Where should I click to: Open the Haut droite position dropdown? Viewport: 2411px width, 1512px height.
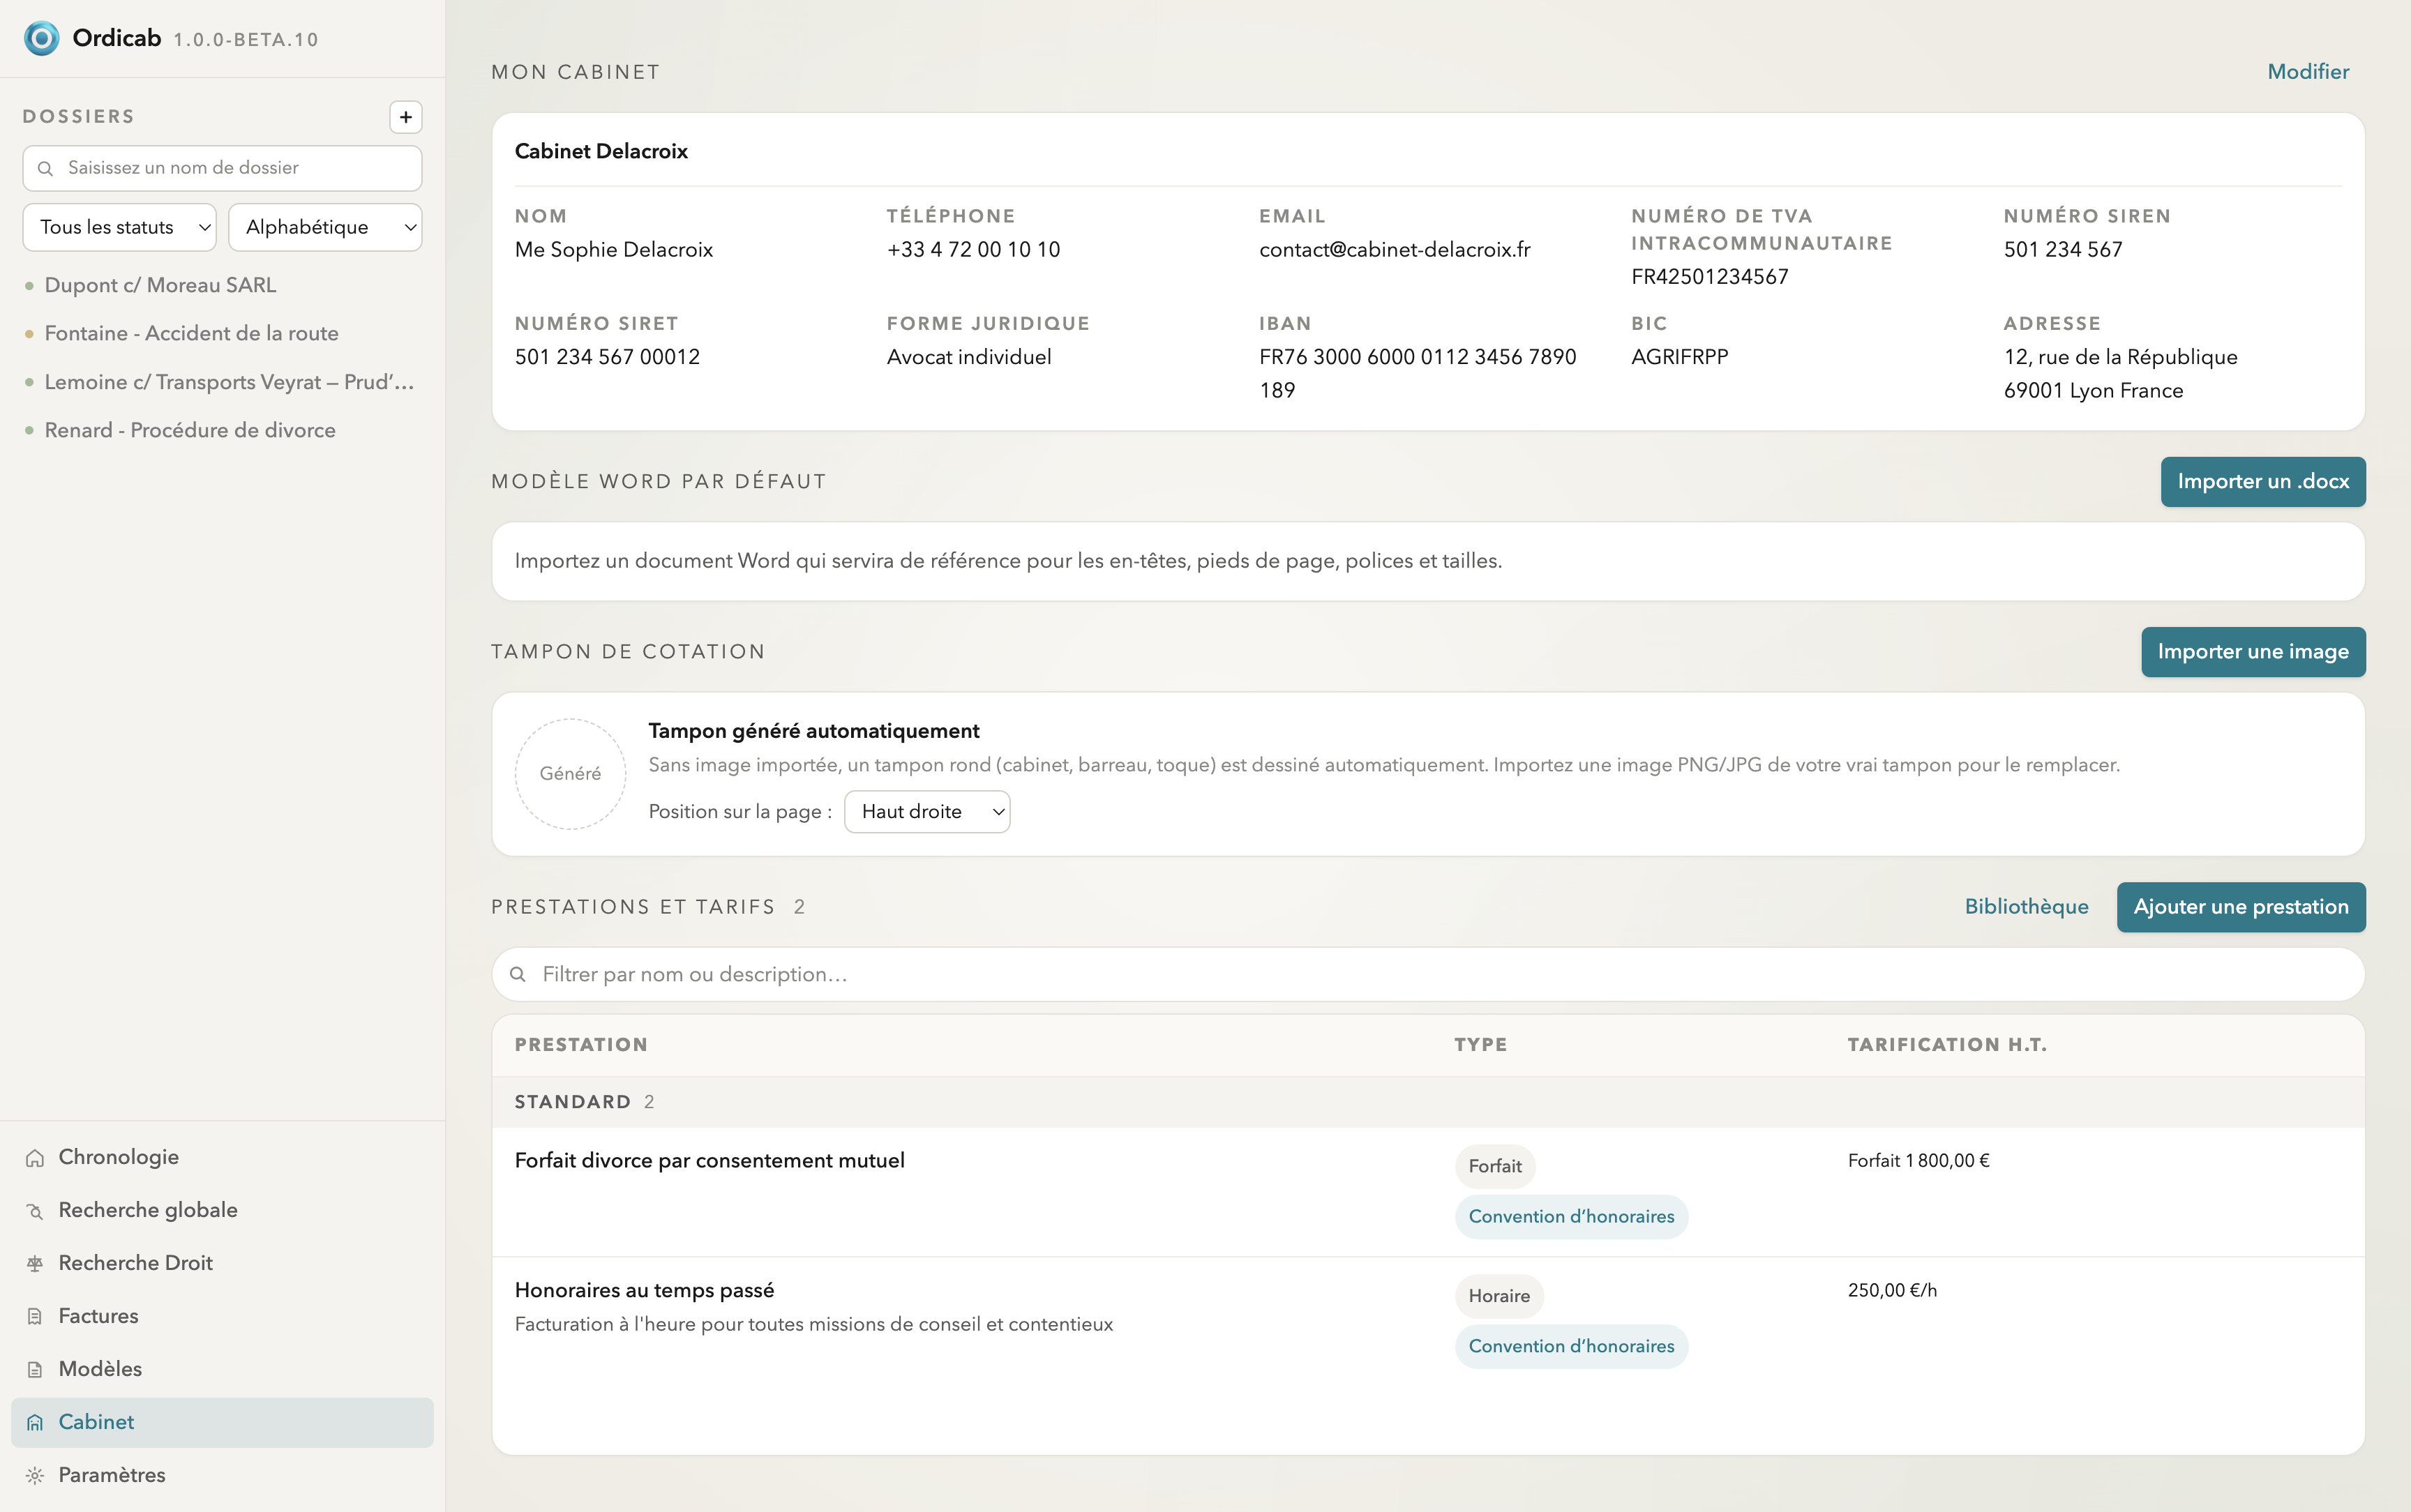pyautogui.click(x=927, y=811)
